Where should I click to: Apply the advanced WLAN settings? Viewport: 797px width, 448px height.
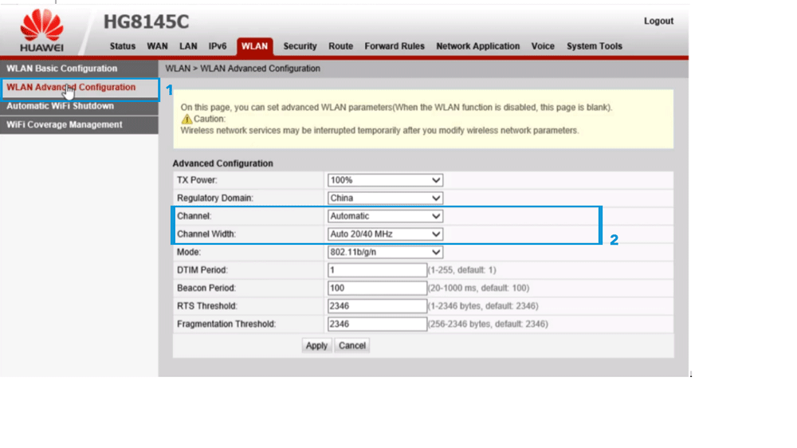coord(316,346)
